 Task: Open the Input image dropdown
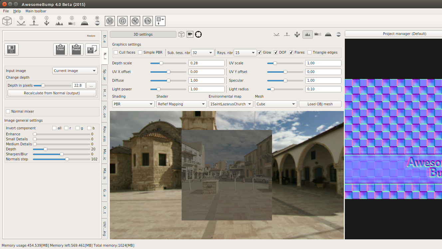[x=75, y=71]
